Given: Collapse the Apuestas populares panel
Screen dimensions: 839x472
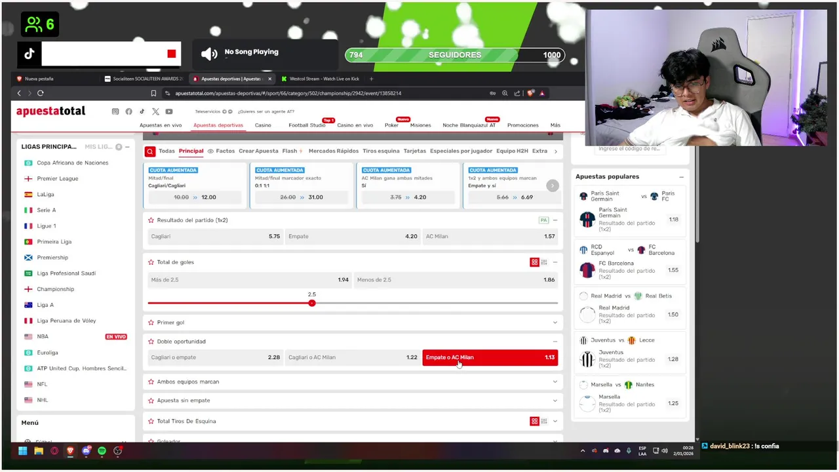Looking at the screenshot, I should [x=681, y=177].
